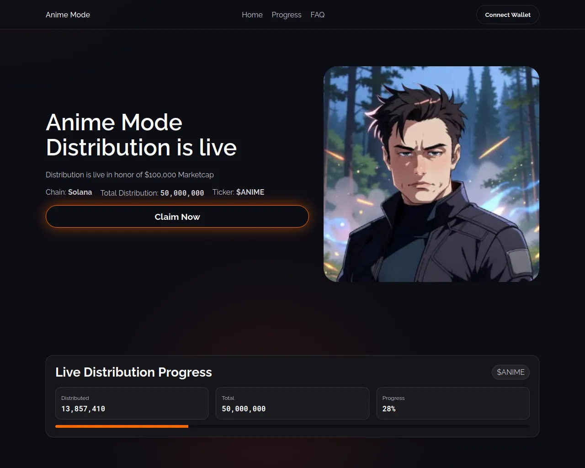
Task: Open the Home nav link
Action: tap(252, 15)
